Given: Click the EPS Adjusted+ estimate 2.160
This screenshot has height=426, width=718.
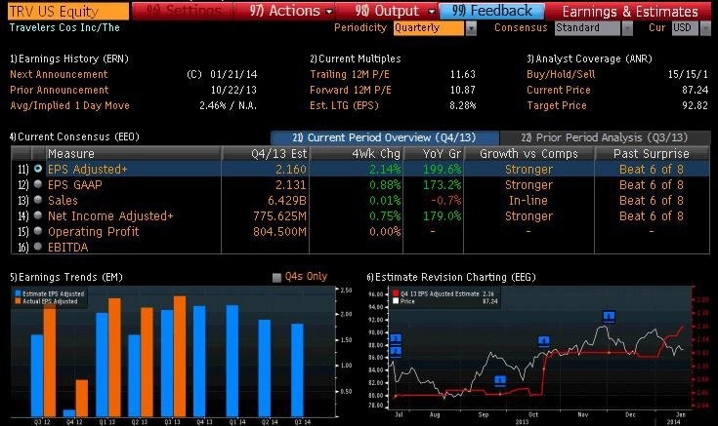Looking at the screenshot, I should pyautogui.click(x=291, y=169).
